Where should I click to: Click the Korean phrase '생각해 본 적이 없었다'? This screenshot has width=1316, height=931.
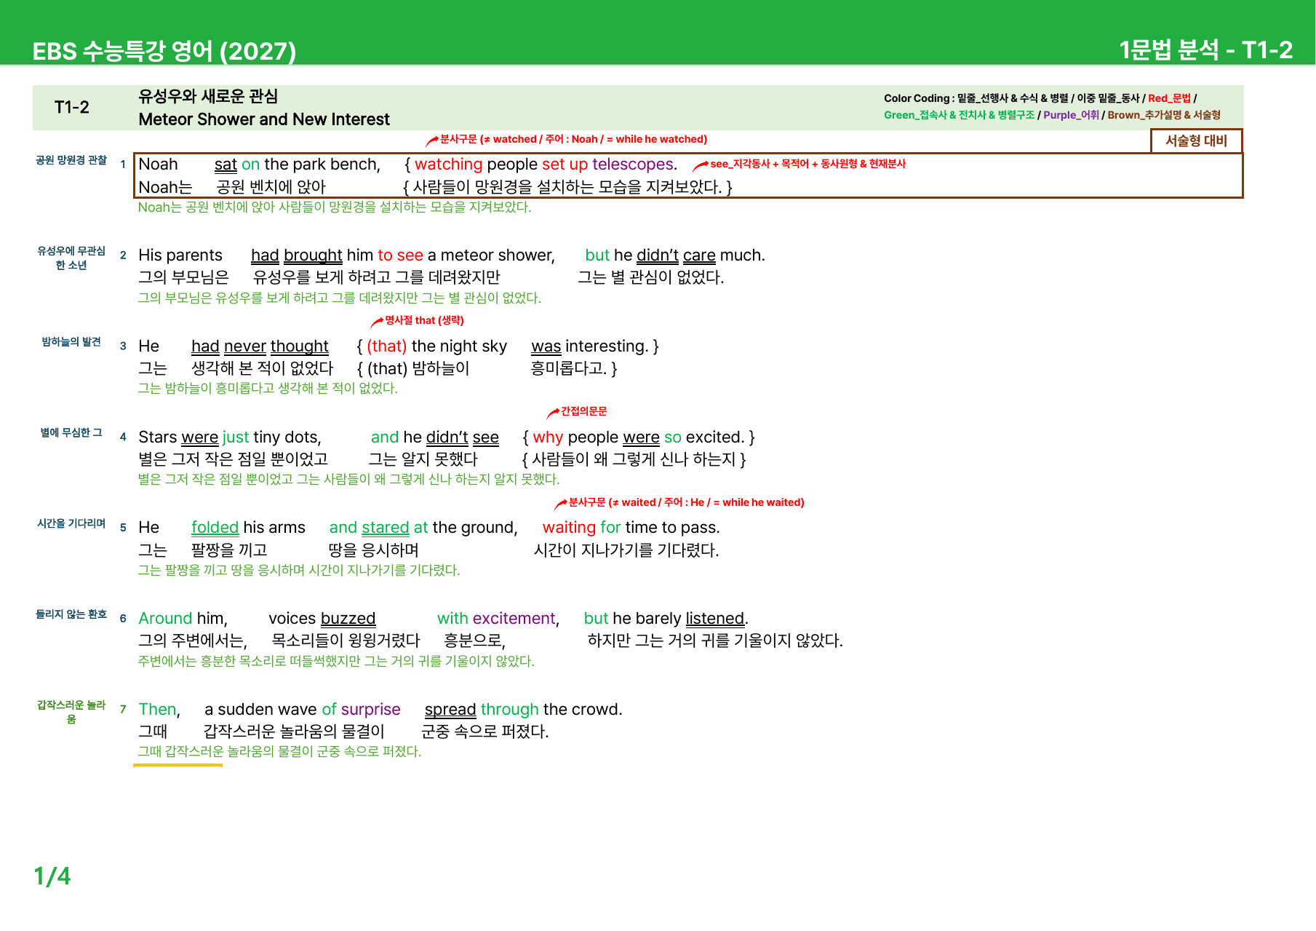coord(262,368)
